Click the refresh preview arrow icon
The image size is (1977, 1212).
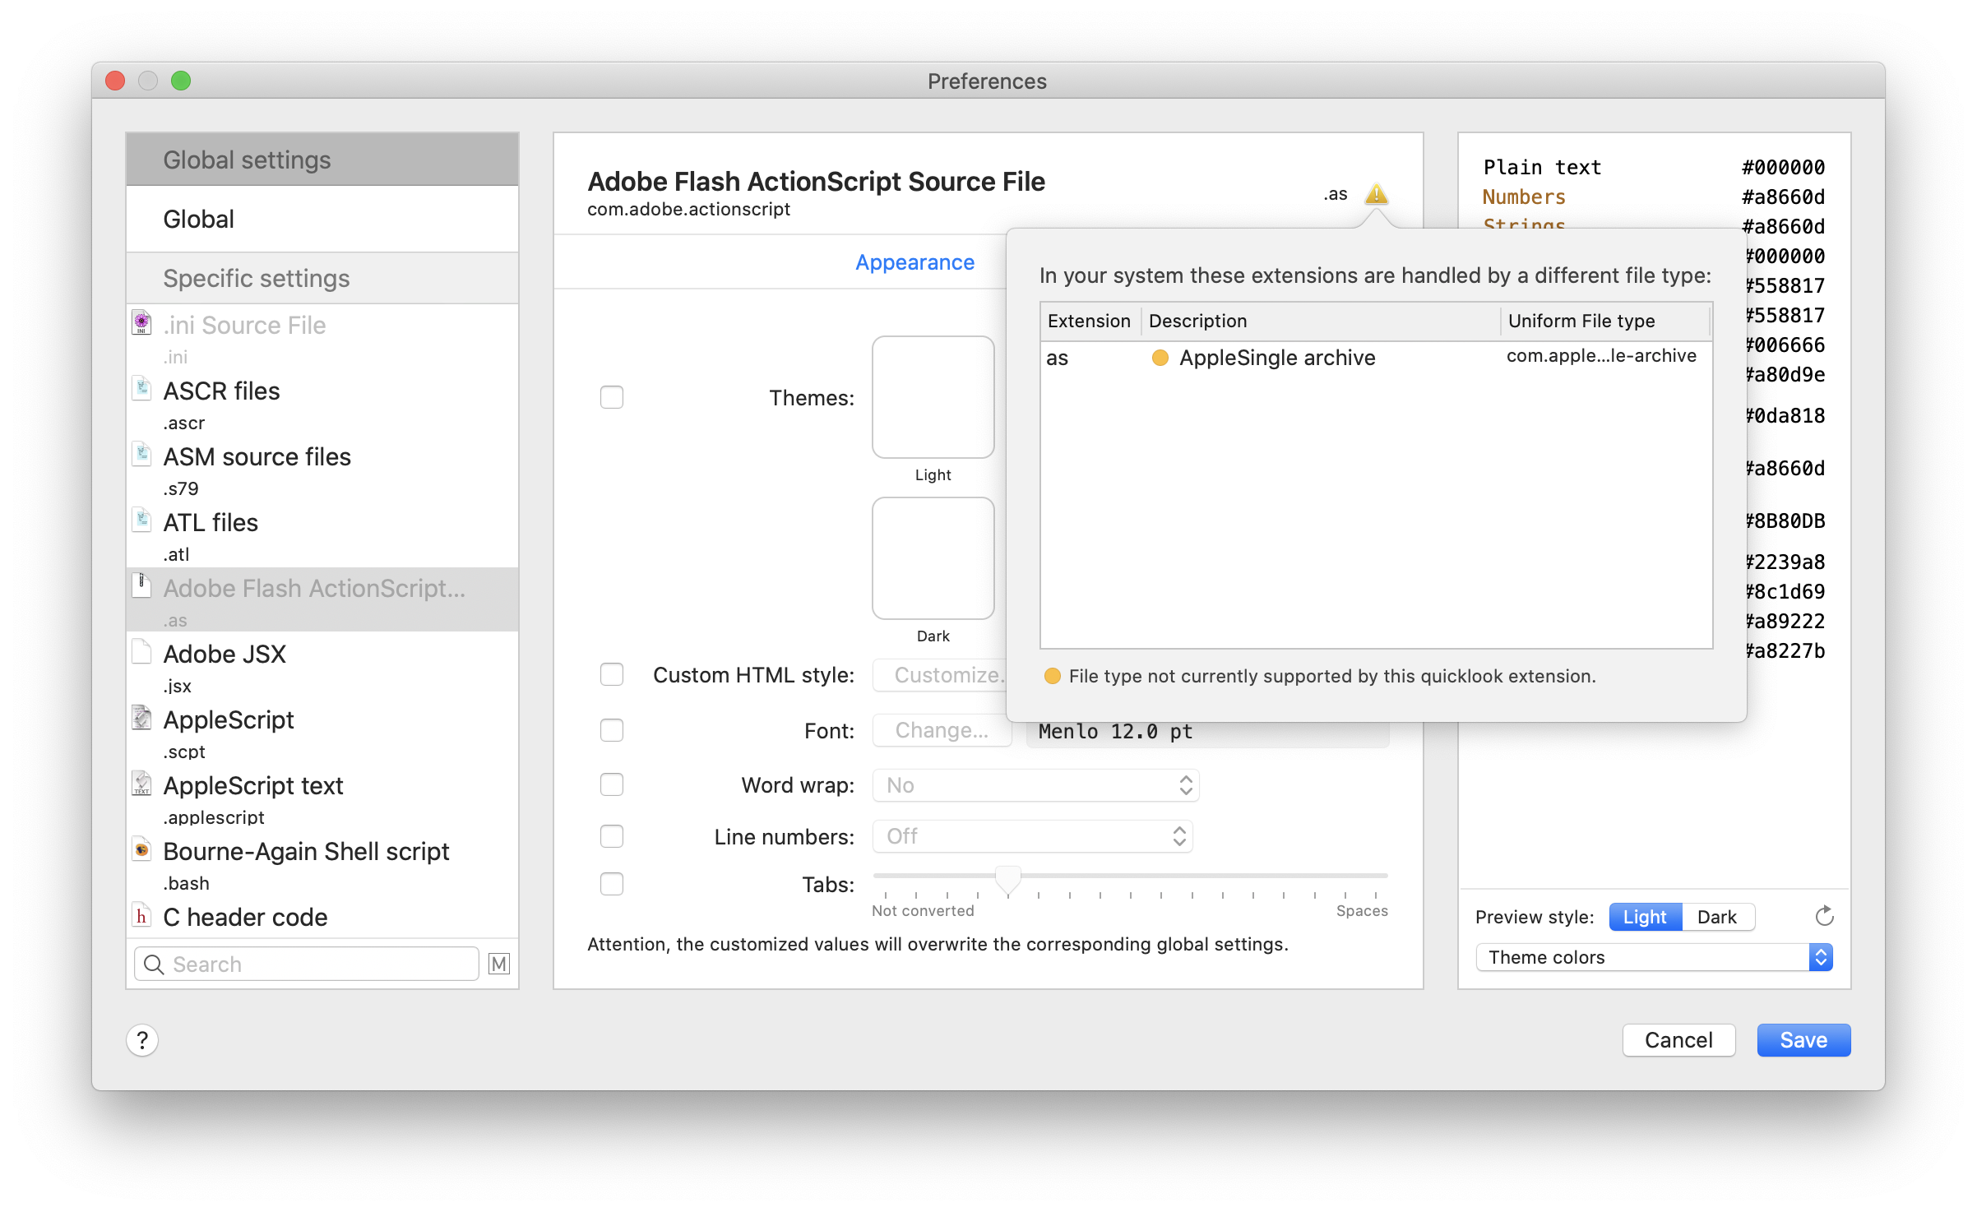[1824, 916]
